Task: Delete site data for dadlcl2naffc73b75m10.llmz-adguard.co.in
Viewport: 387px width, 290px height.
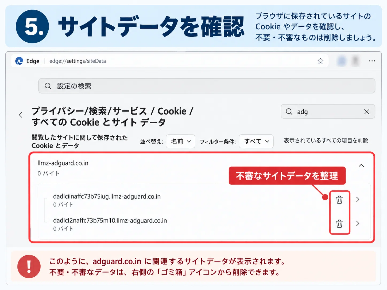Action: click(339, 224)
